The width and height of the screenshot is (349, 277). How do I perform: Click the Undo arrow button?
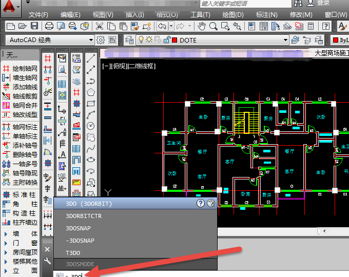coord(162,26)
